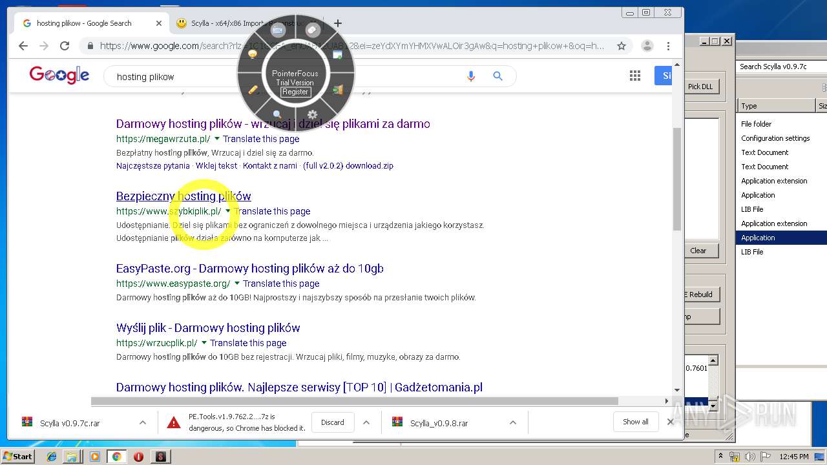Select highlighted Application row in Explorer list
Image resolution: width=827 pixels, height=465 pixels.
click(781, 238)
